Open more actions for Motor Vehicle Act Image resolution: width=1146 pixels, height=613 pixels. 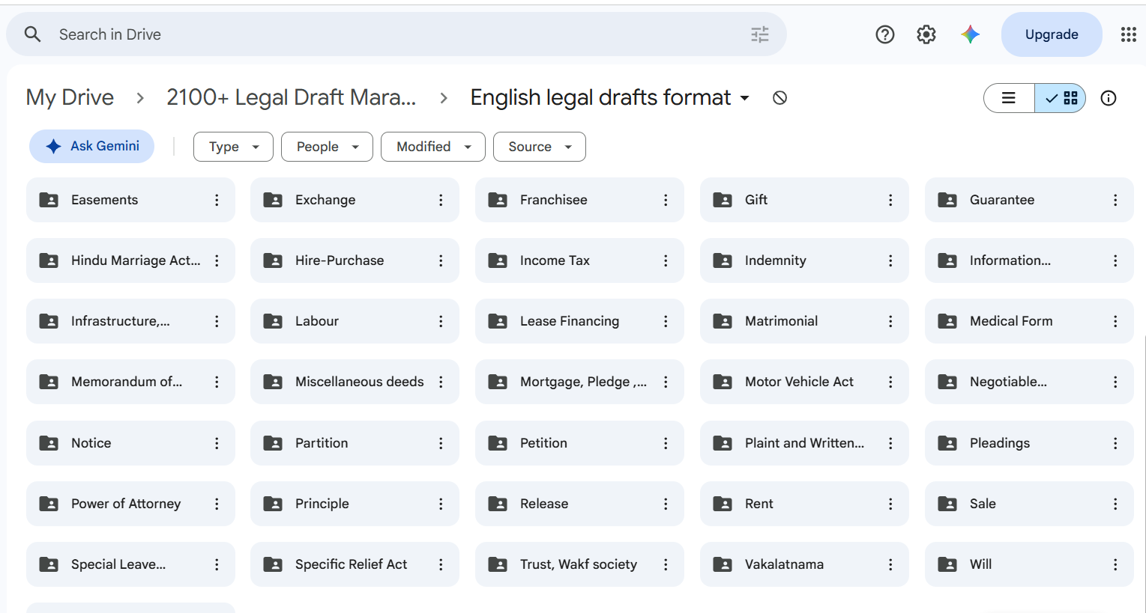click(890, 382)
